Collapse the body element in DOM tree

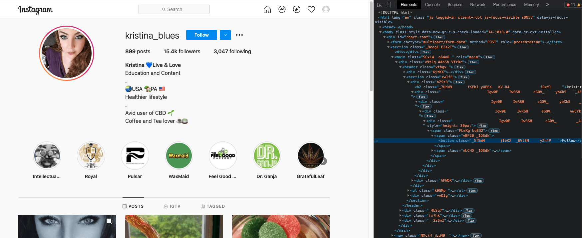(380, 32)
